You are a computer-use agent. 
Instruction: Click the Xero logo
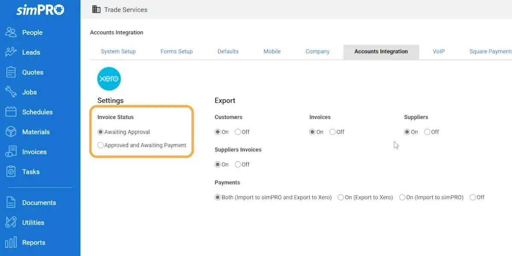click(x=109, y=79)
